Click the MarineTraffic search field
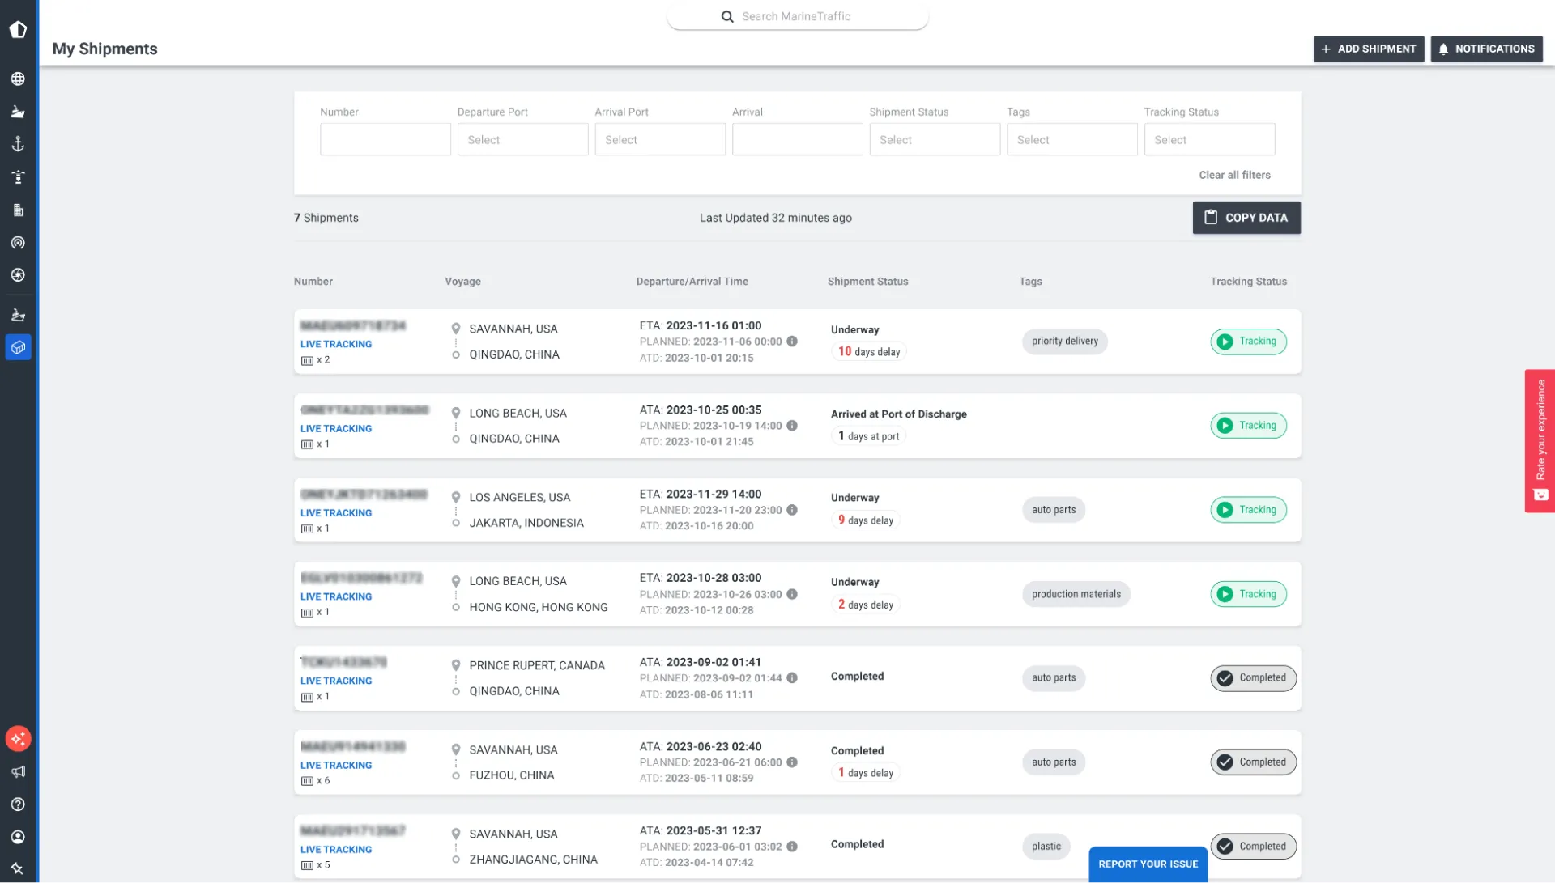Screen dimensions: 1555x883 coord(797,16)
